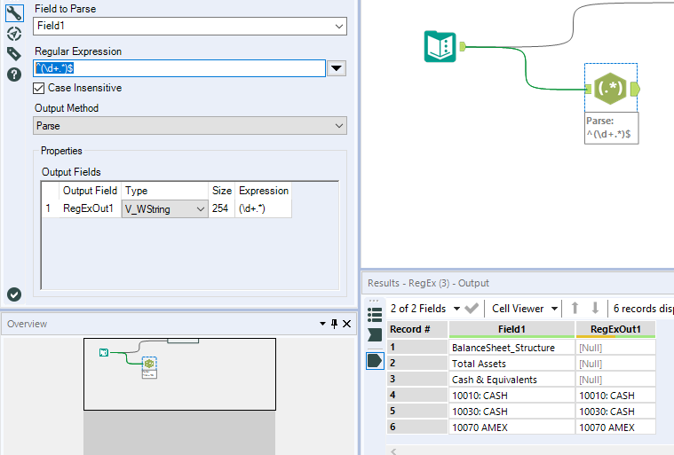This screenshot has height=455, width=674.
Task: Click the Expression cell (\d+.*)
Action: click(x=263, y=208)
